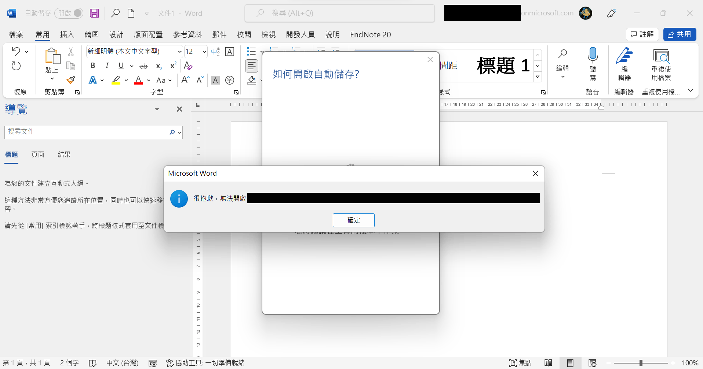Click the Coming Soon pen icon in the title bar

coord(611,13)
